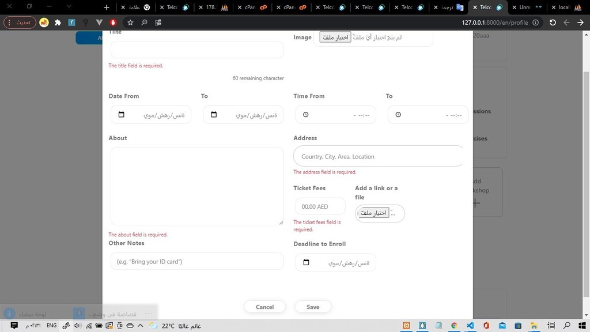This screenshot has width=590, height=332.
Task: Click the Address field with Country, City placeholder
Action: pyautogui.click(x=378, y=156)
